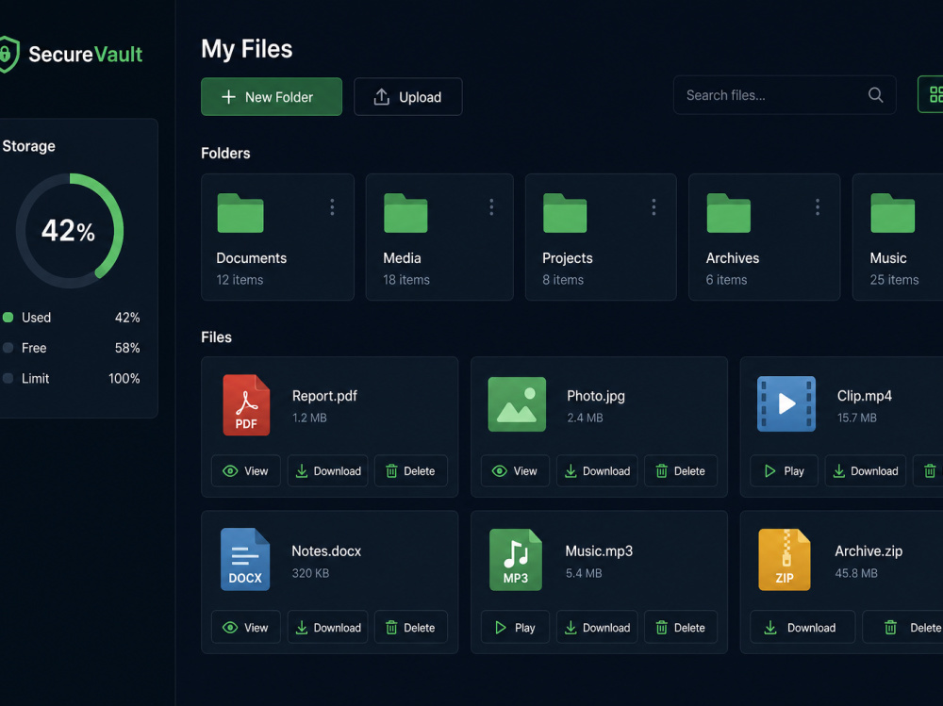Screen dimensions: 943x706
Task: Click trash icon for Clip.mp4
Action: click(929, 471)
